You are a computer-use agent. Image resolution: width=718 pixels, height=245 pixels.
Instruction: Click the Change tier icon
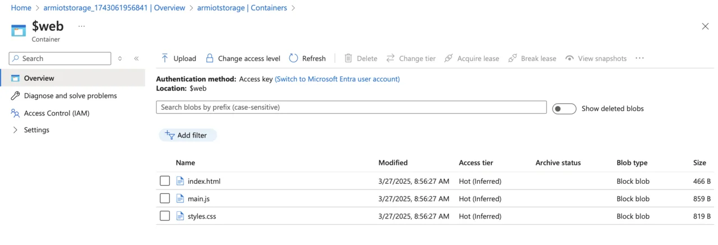coord(391,58)
